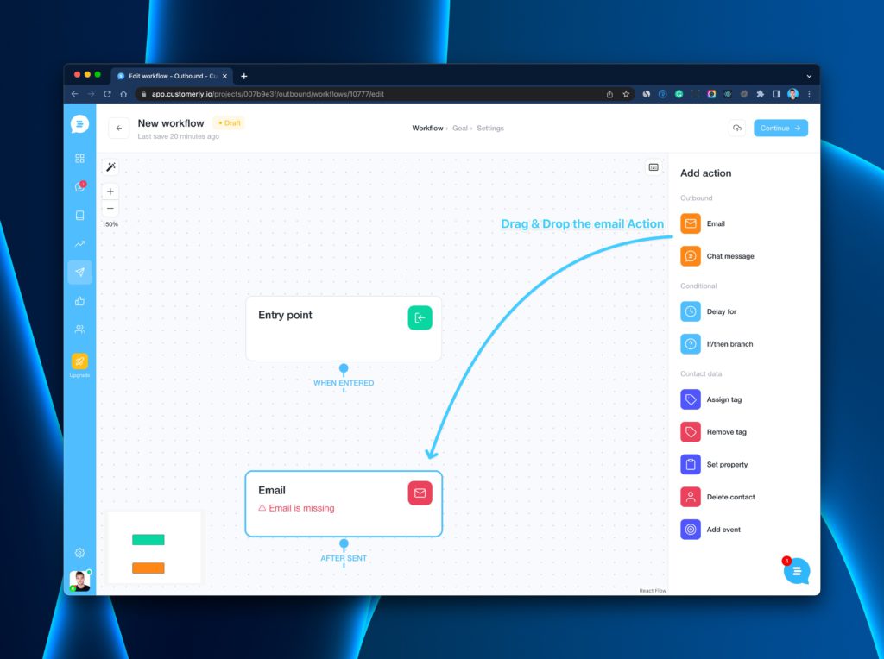Click the cloud save icon
The height and width of the screenshot is (659, 884).
(737, 128)
